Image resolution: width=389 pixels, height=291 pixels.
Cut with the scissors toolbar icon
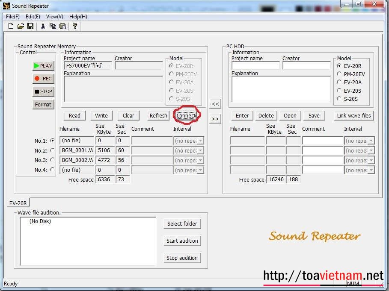coord(43,26)
